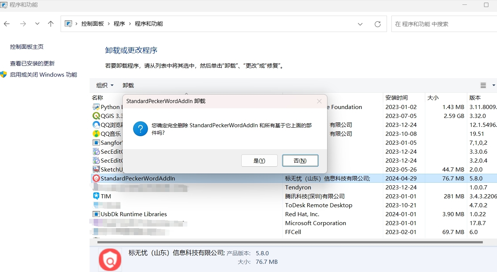Viewport: 497px width, 272px height.
Task: Click the horizontal scrollbar below the list
Action: (290, 242)
